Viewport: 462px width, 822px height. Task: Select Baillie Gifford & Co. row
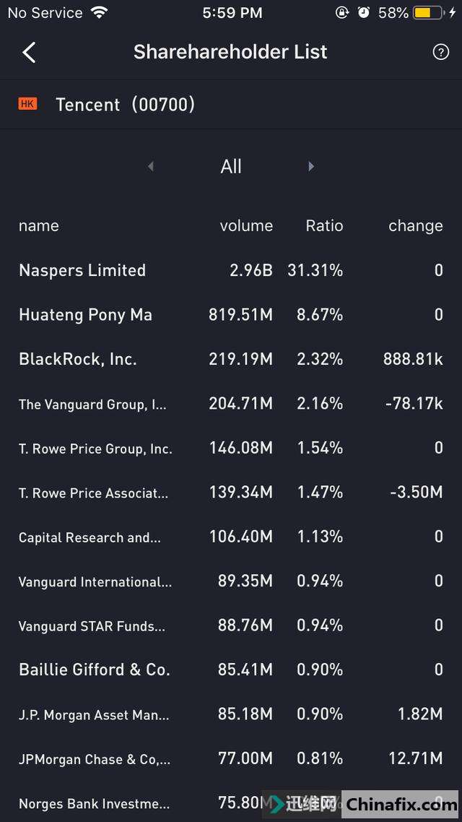[x=95, y=670]
